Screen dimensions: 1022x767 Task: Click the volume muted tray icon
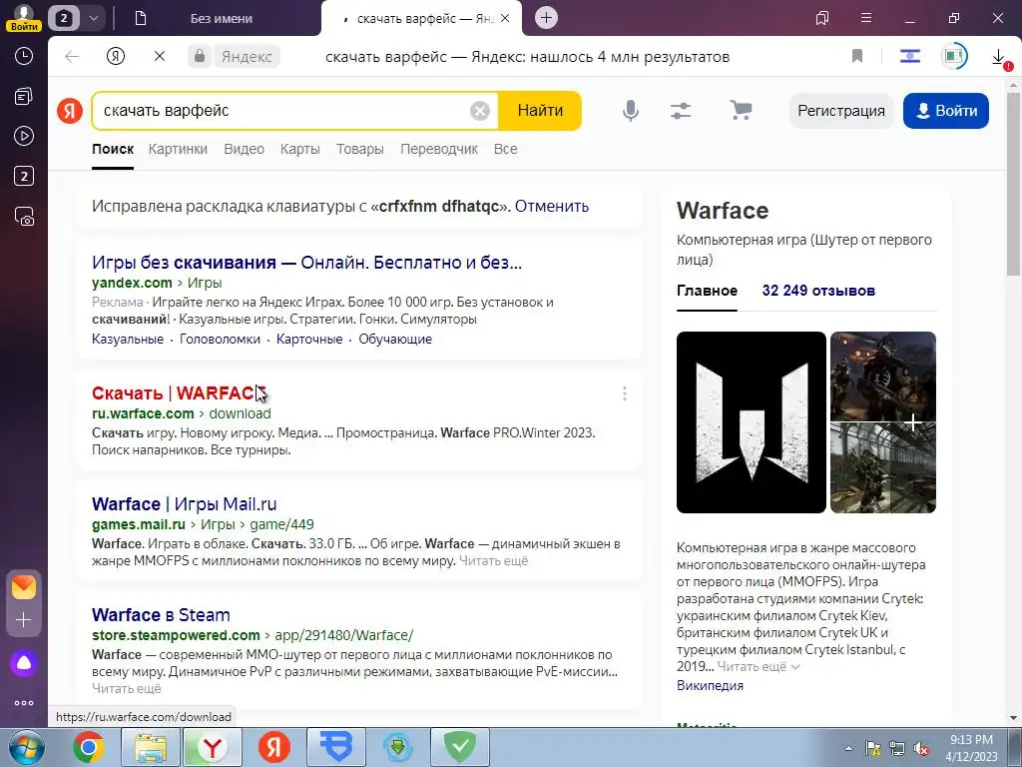pyautogui.click(x=921, y=749)
